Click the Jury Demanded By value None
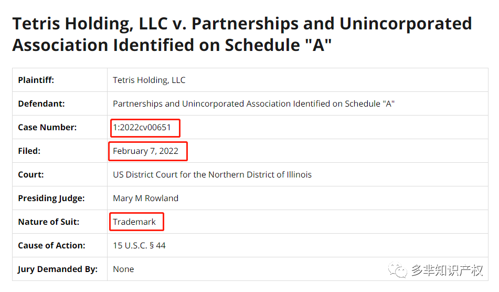Screen dimensions: 499x292 click(123, 269)
